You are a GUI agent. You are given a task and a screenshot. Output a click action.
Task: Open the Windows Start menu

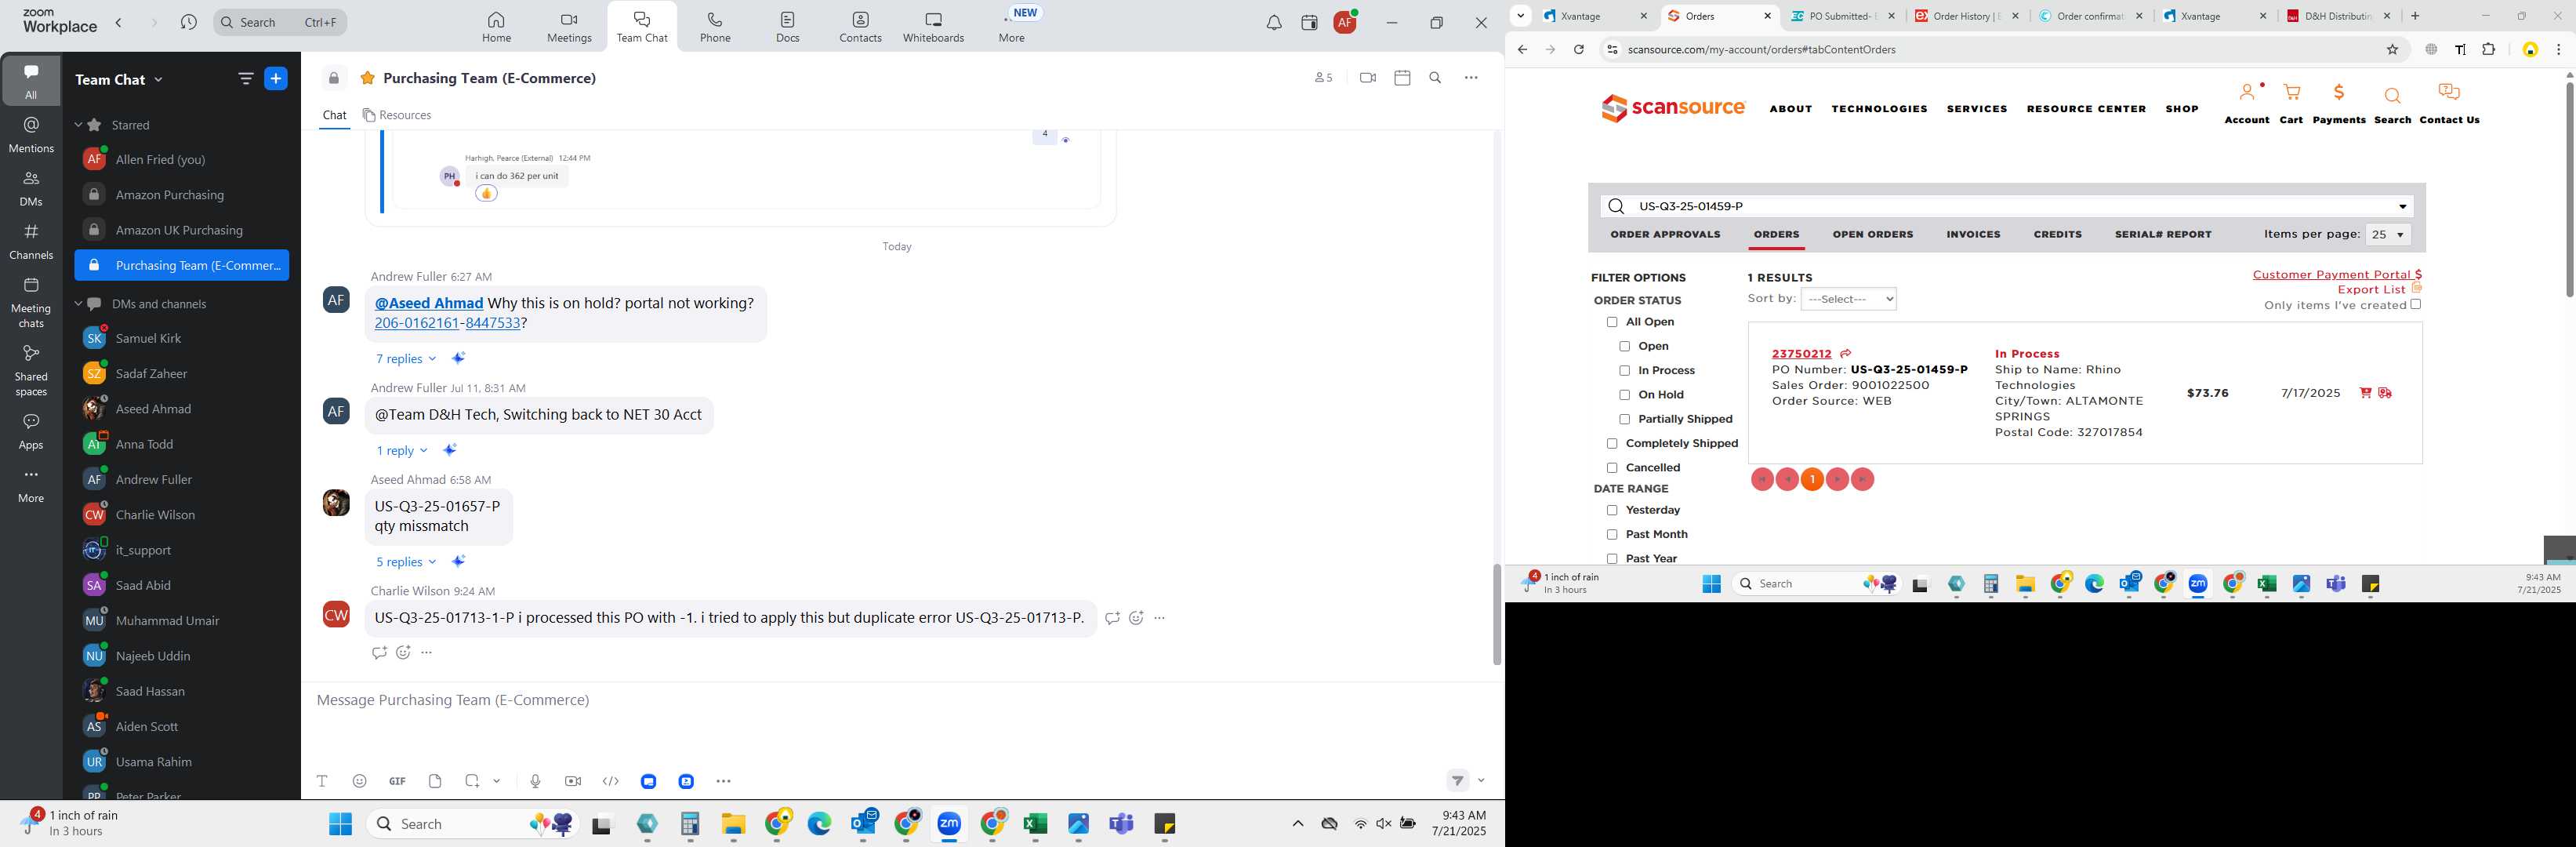coord(340,824)
